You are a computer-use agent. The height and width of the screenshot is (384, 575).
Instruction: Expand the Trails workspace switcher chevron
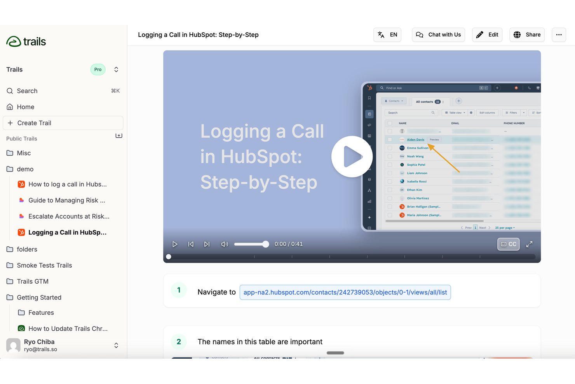click(x=116, y=70)
